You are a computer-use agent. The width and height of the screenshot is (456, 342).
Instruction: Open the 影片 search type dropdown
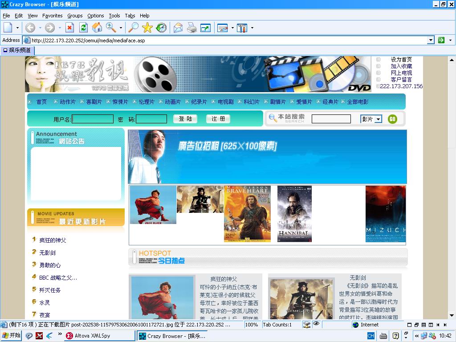point(371,119)
